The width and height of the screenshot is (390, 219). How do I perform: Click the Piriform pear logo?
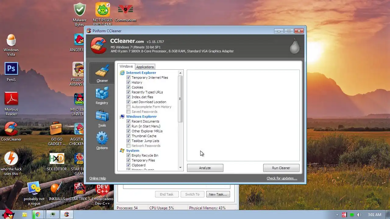point(295,46)
